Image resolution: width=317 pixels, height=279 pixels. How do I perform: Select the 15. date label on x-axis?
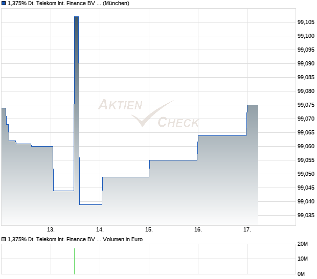tap(149, 230)
